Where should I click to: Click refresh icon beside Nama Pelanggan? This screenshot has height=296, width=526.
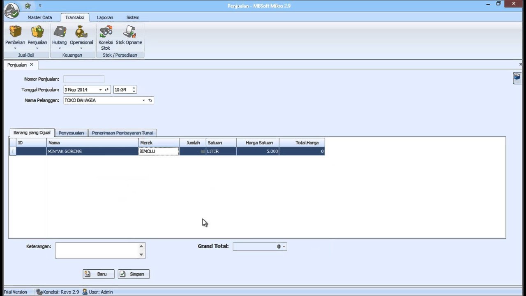tap(150, 100)
